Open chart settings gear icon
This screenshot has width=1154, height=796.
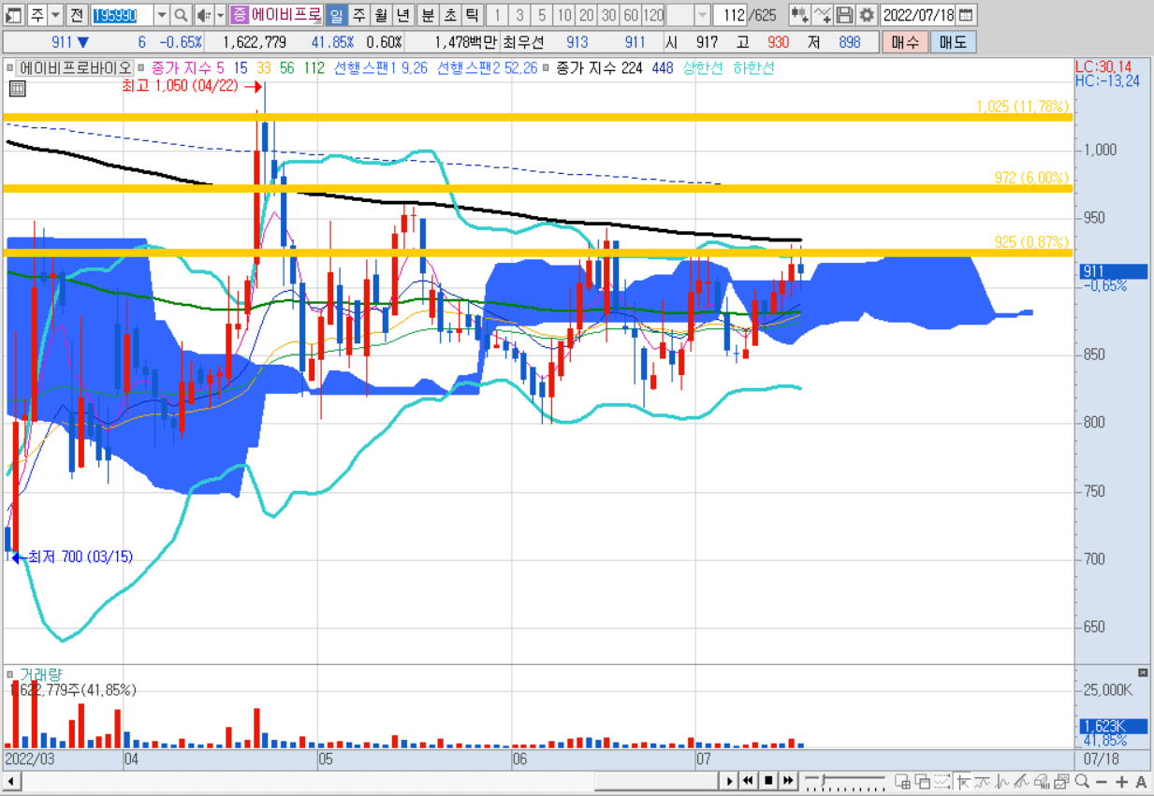867,15
